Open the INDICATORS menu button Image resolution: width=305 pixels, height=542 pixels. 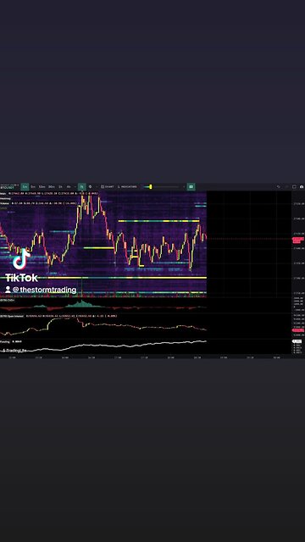(127, 186)
